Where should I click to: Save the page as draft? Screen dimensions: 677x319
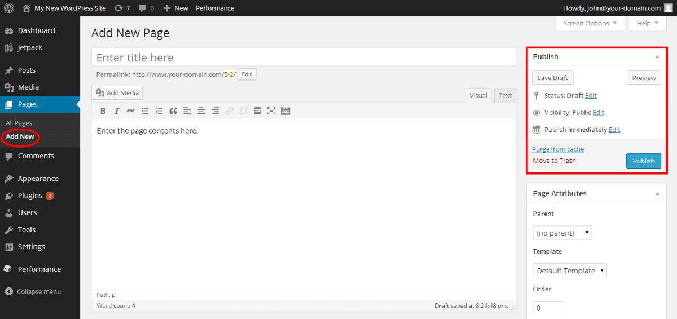tap(552, 78)
